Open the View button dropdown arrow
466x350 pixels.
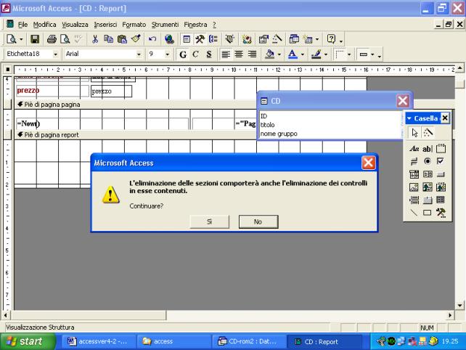tap(21, 39)
